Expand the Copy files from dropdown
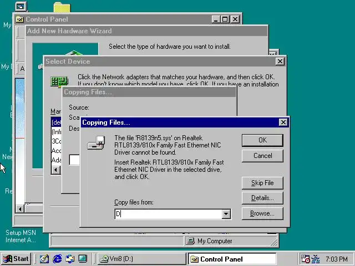Screen dimensions: 355x266 [x=226, y=214]
